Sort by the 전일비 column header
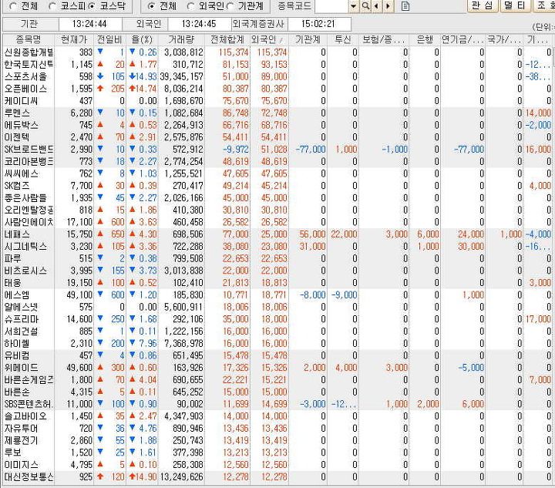555x488 pixels. point(109,39)
